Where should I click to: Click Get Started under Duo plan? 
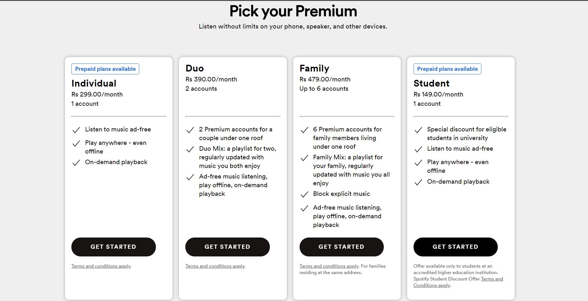pyautogui.click(x=227, y=247)
